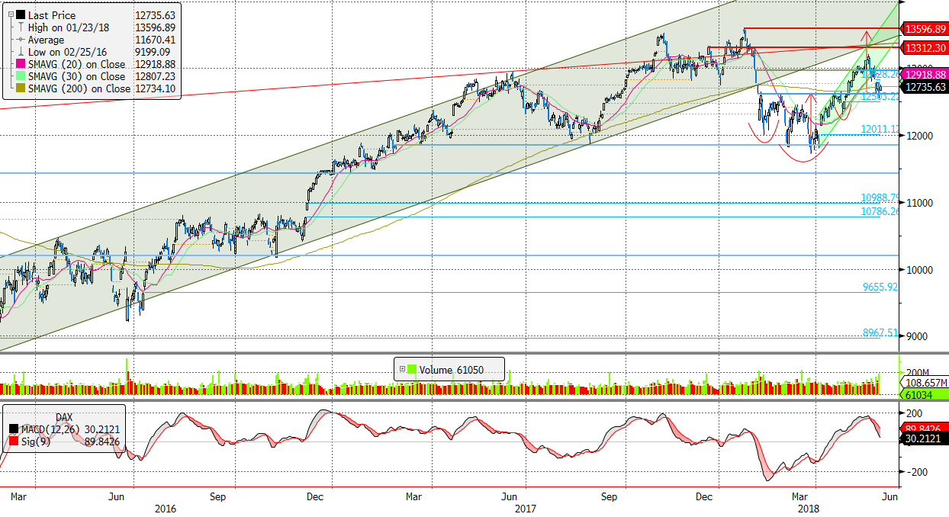The height and width of the screenshot is (517, 949).
Task: Click the green Volume color swatch
Action: coord(412,370)
